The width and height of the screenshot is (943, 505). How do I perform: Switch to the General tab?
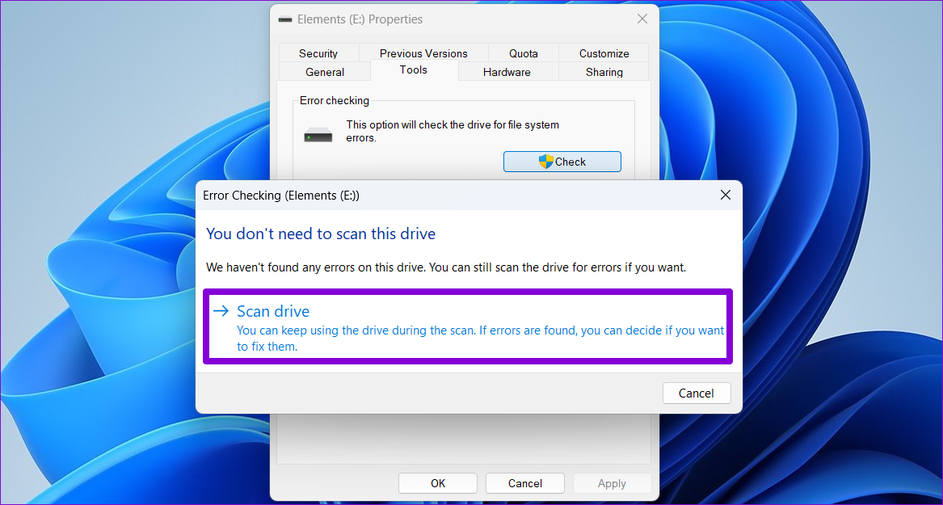click(x=324, y=71)
